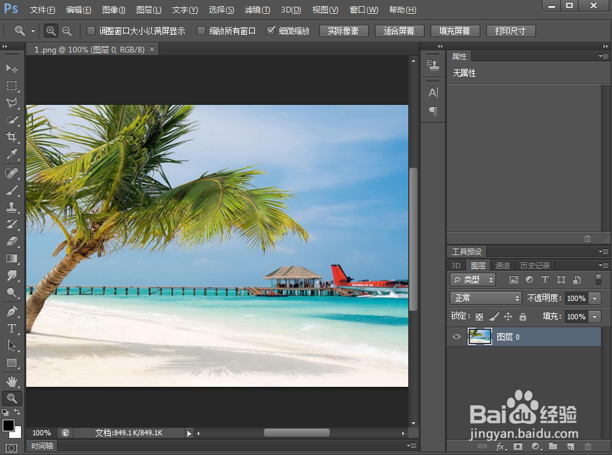Open the 滤镜 menu

click(258, 9)
